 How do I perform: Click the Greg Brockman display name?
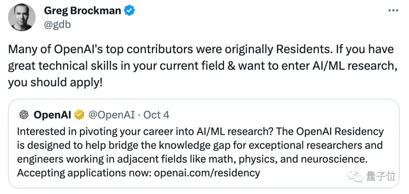click(83, 11)
